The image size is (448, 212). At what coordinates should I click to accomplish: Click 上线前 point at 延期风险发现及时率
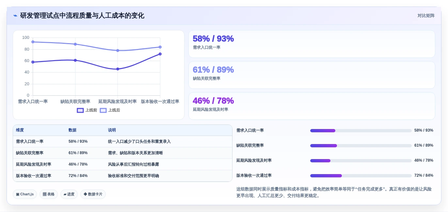[118, 69]
